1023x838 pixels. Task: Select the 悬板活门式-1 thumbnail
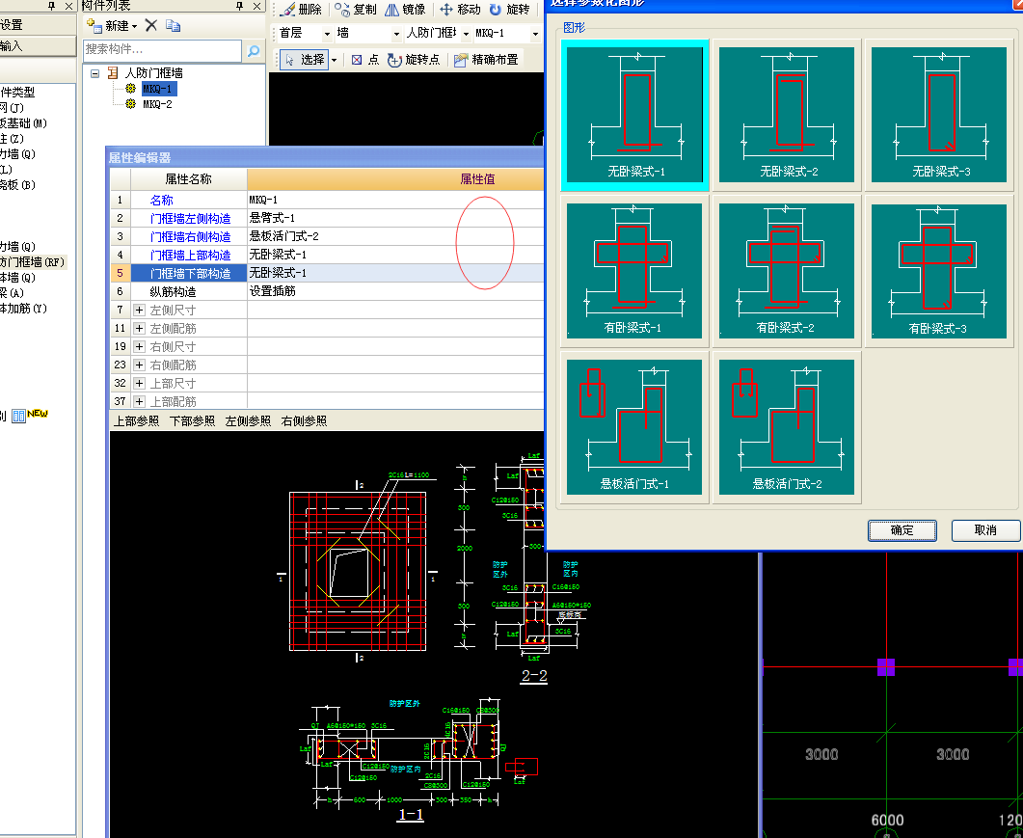click(x=634, y=427)
